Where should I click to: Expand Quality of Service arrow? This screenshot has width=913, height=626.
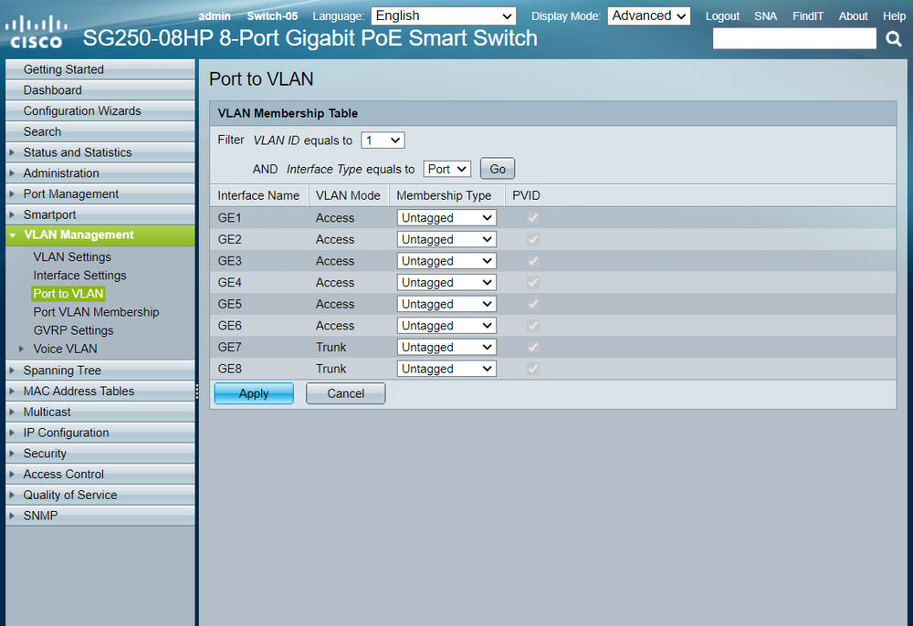click(x=12, y=496)
